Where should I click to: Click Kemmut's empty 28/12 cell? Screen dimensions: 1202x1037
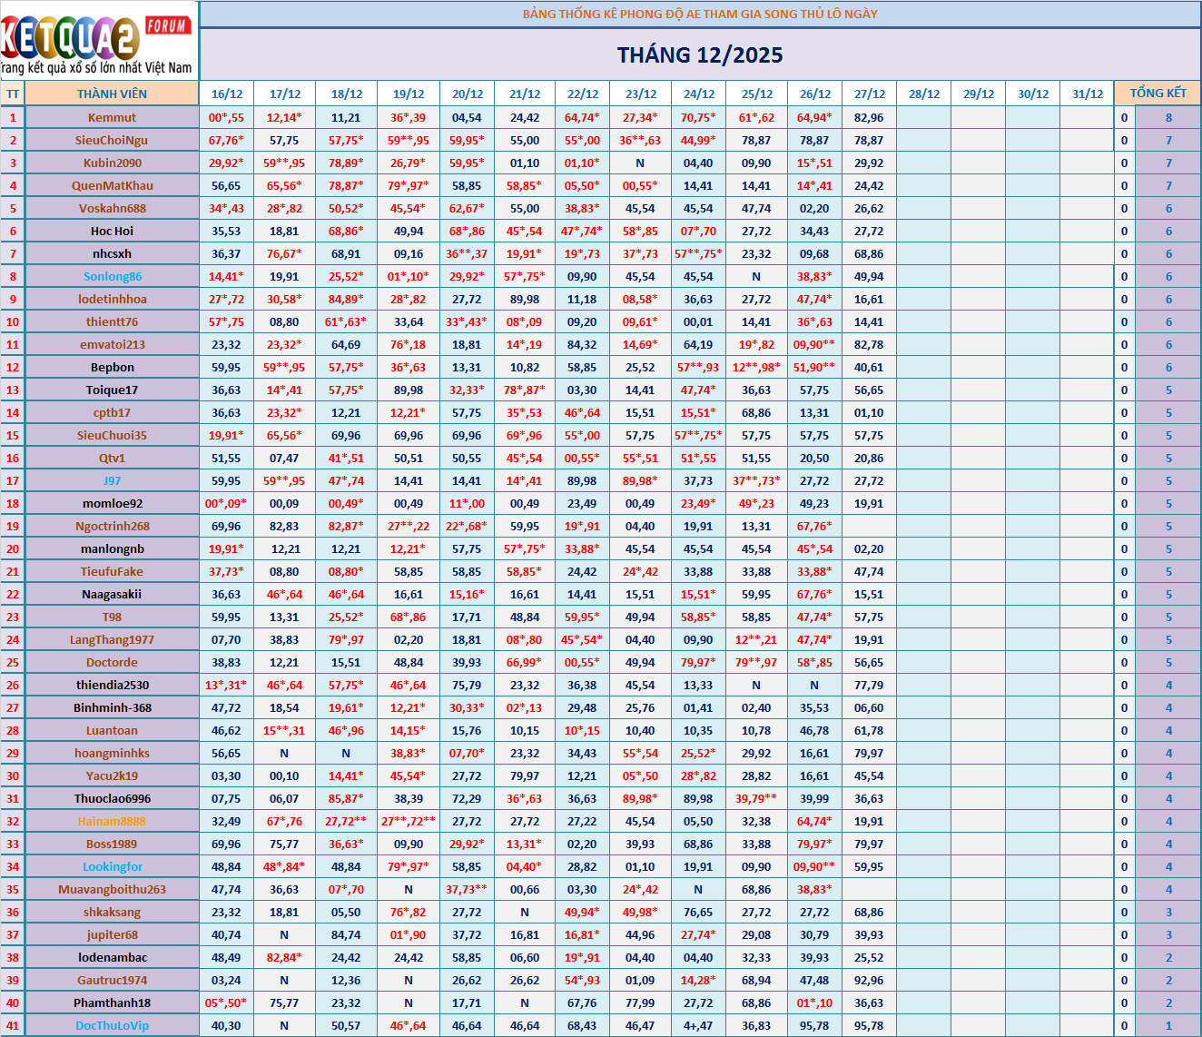click(924, 117)
